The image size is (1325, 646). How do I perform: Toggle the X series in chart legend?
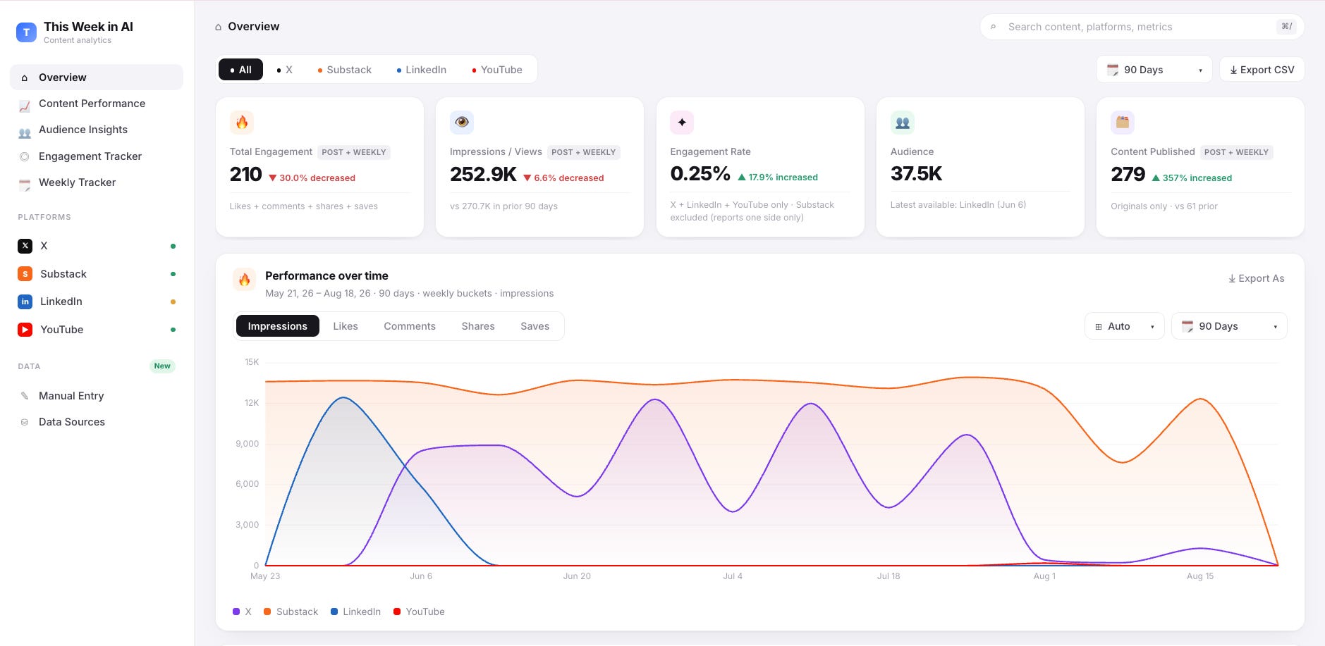click(x=242, y=611)
